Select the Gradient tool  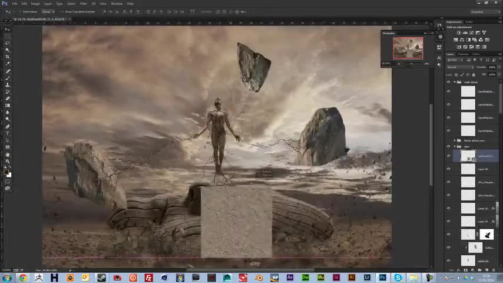point(8,106)
